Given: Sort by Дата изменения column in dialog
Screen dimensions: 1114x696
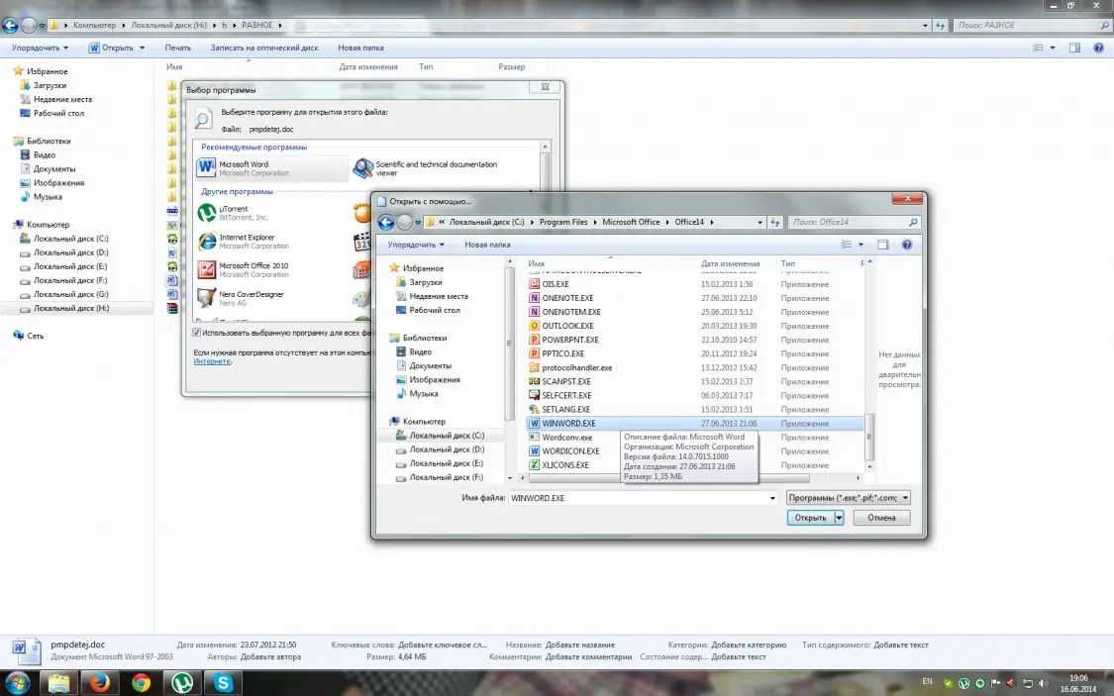Looking at the screenshot, I should tap(731, 263).
